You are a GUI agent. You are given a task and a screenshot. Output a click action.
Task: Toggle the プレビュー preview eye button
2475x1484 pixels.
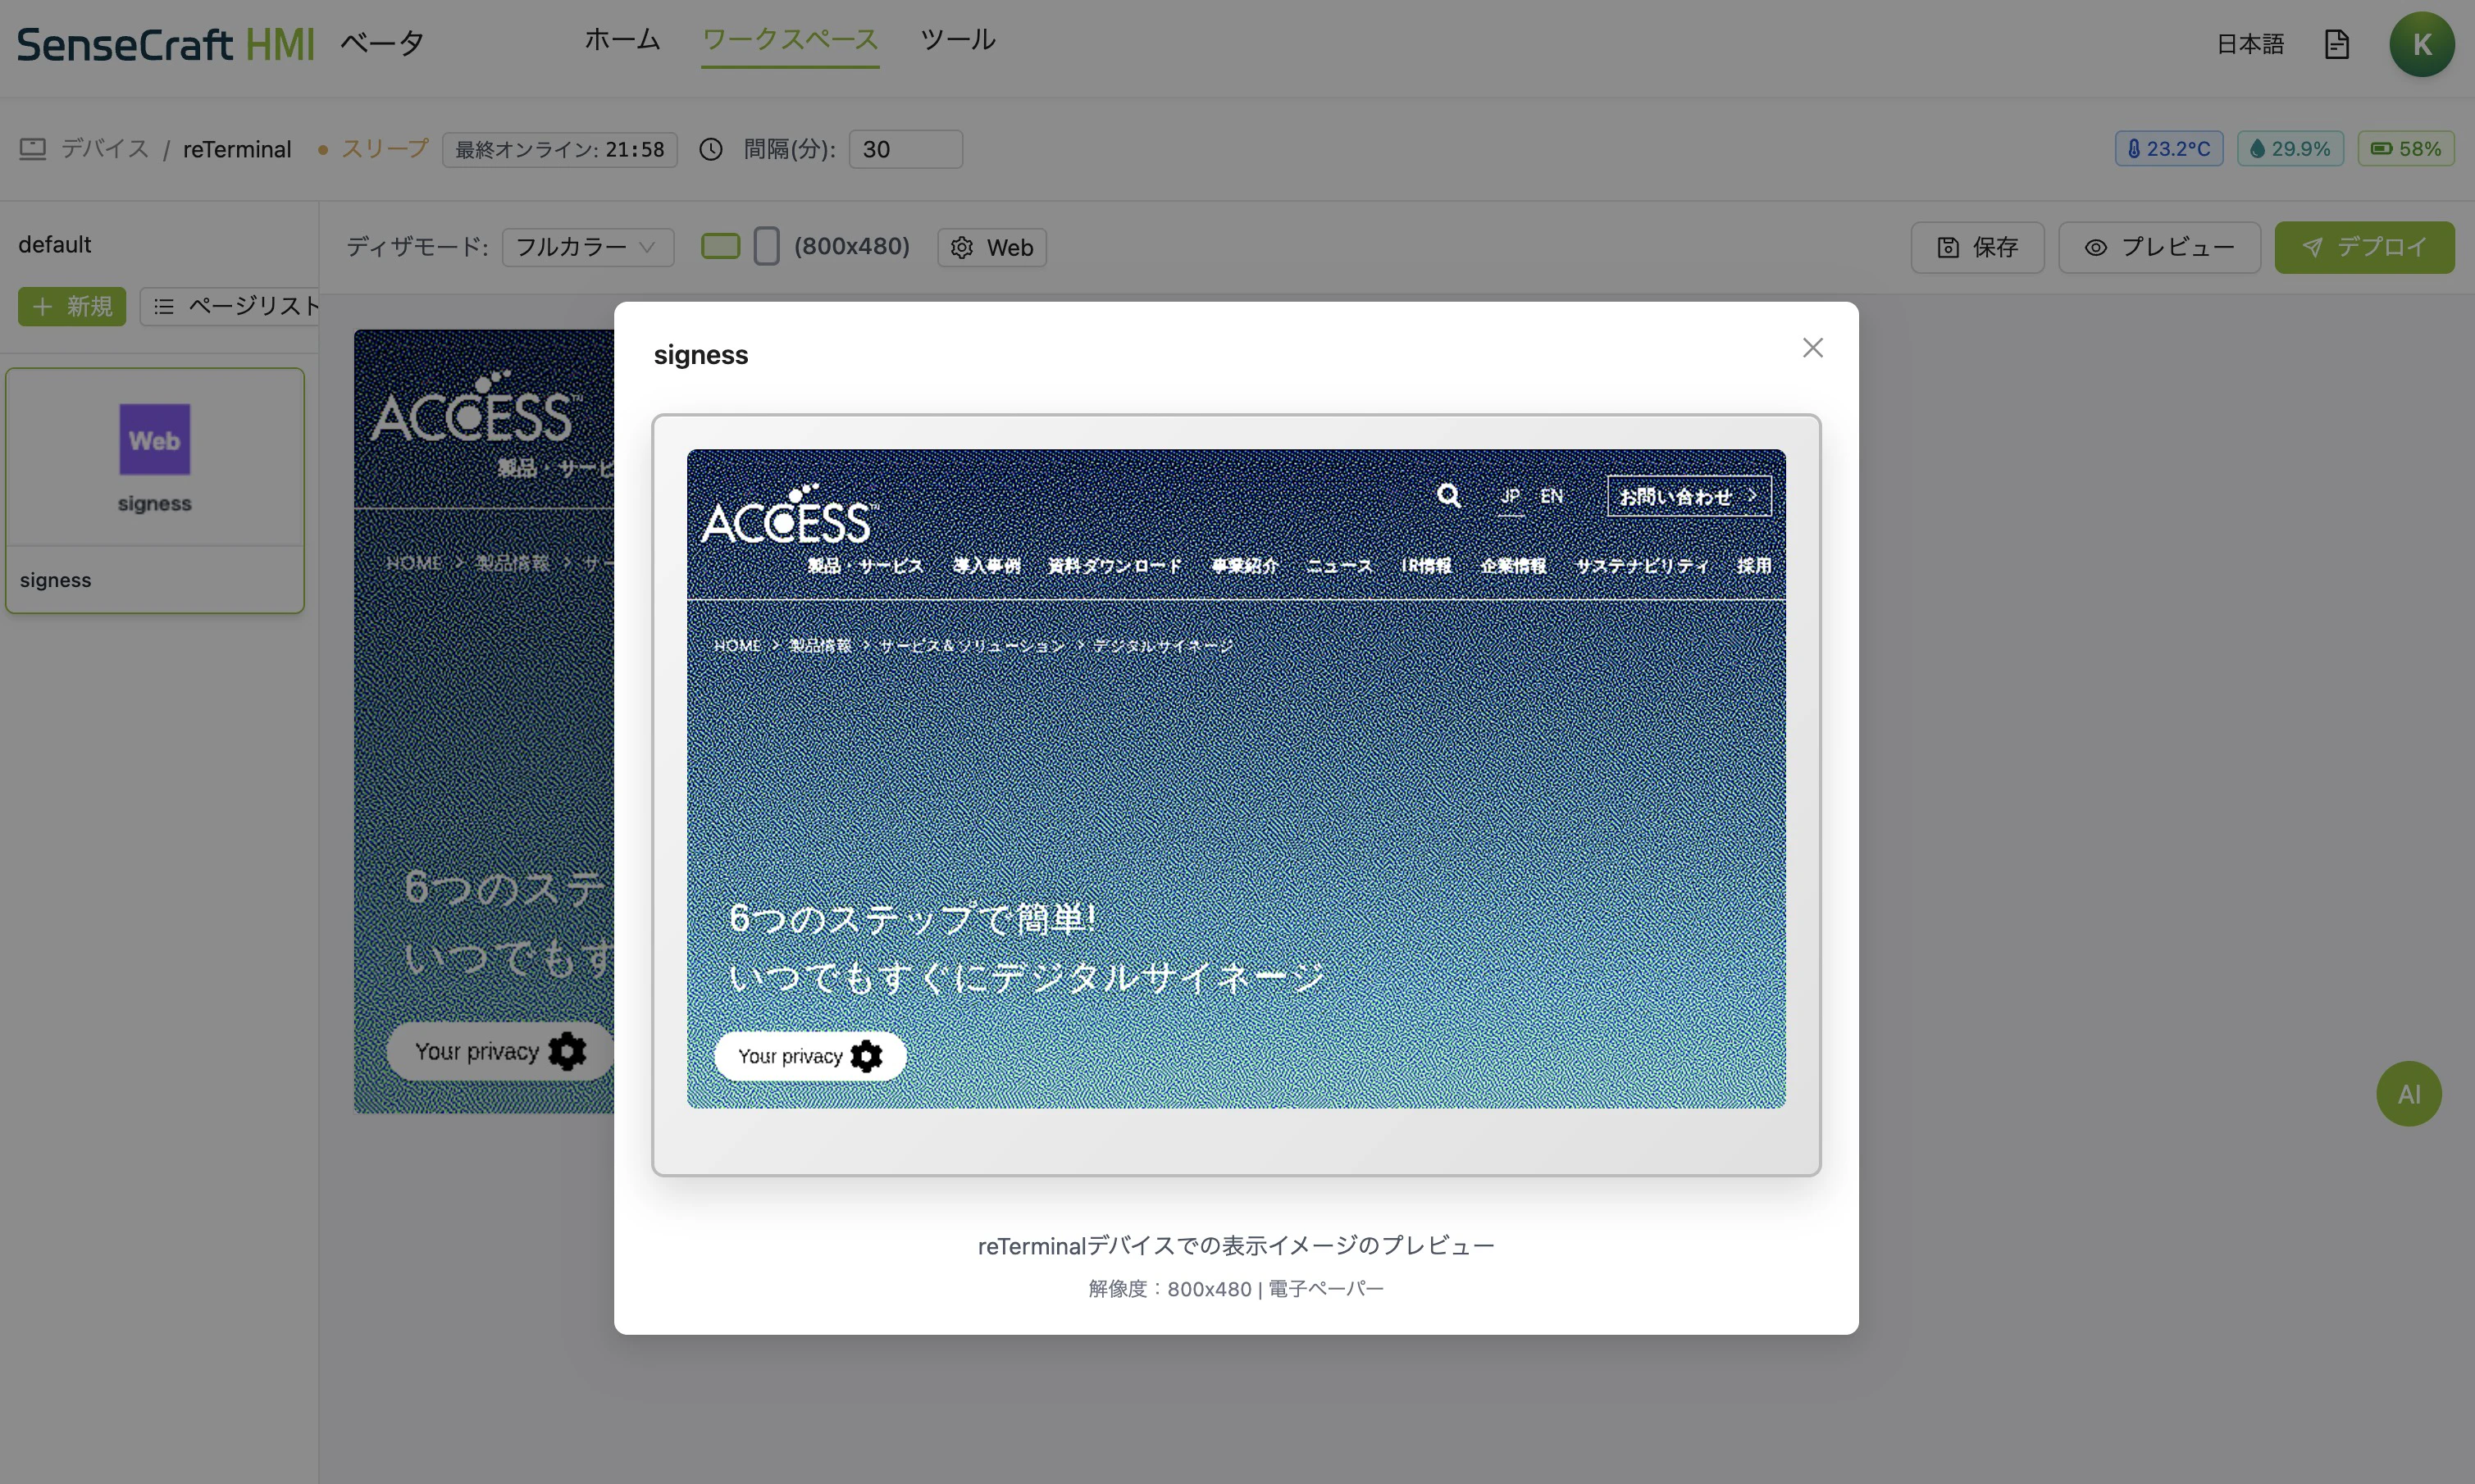click(x=2158, y=247)
